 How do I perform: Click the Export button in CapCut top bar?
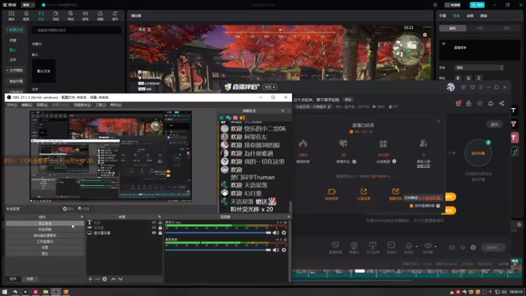[477, 5]
